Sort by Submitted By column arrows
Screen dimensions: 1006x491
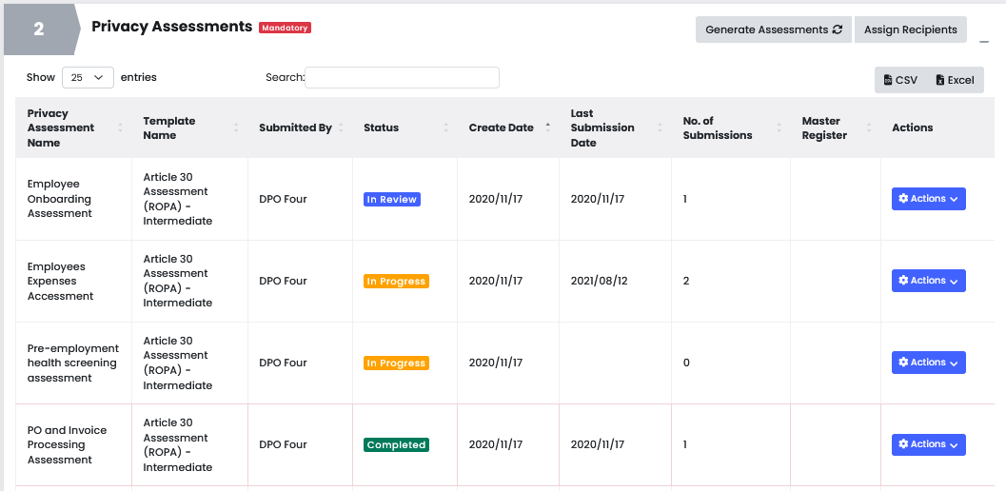pyautogui.click(x=341, y=128)
